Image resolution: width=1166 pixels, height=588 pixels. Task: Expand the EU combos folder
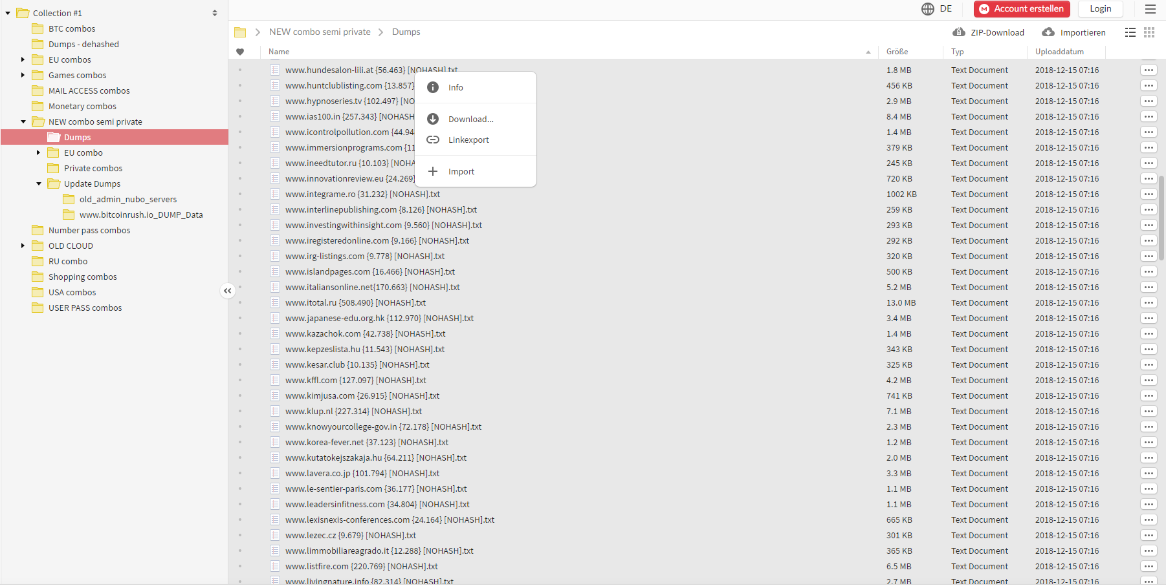(x=23, y=59)
